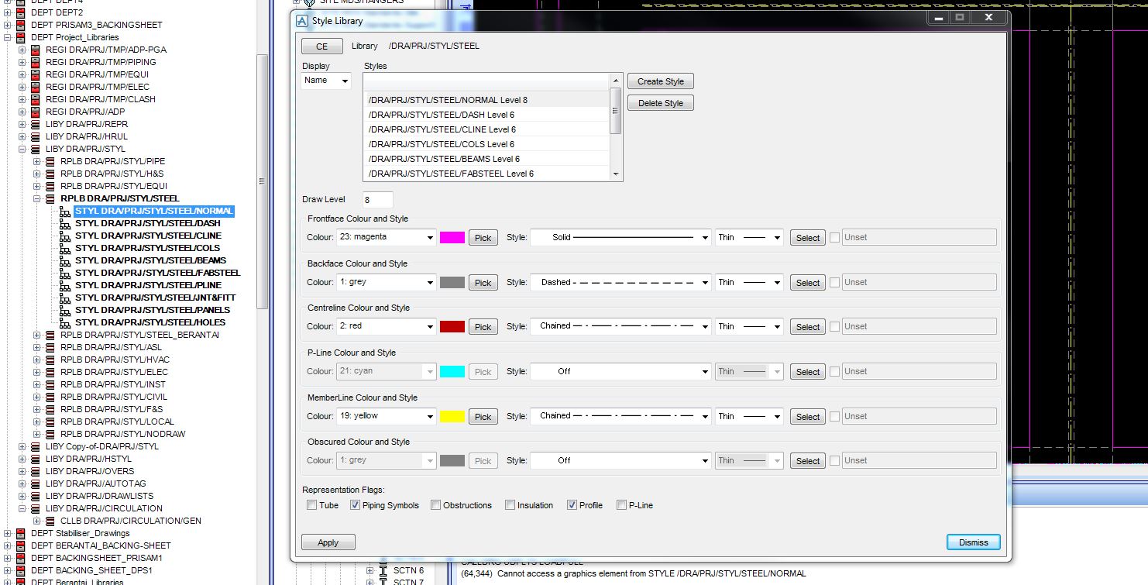Click the Styles list scrollbar down arrow

coord(617,175)
